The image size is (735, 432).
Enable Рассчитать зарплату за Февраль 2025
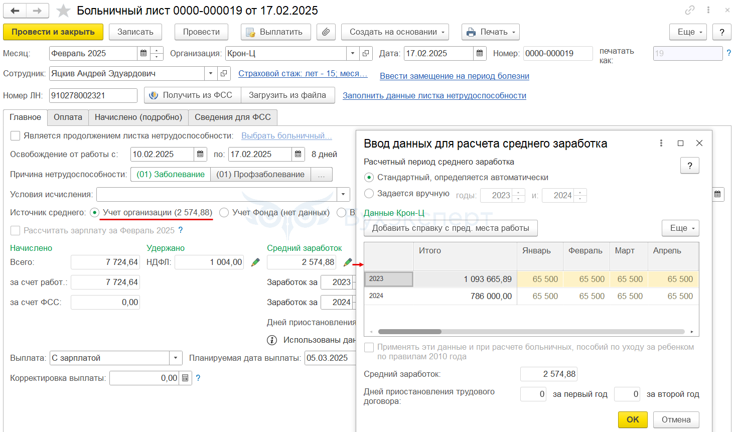tap(16, 231)
